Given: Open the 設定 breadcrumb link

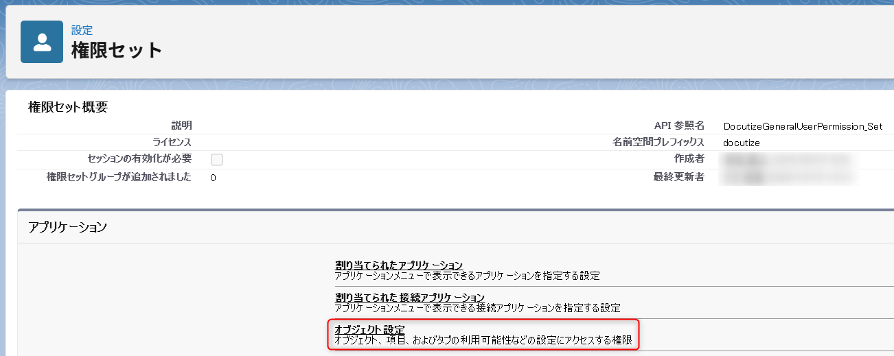Looking at the screenshot, I should tap(82, 30).
